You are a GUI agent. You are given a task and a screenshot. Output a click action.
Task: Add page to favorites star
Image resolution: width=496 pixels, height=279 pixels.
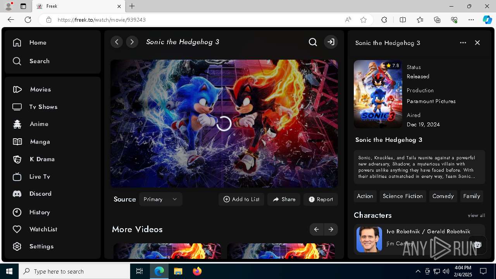pos(363,20)
